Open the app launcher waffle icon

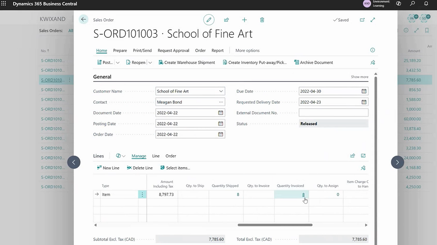4,4
